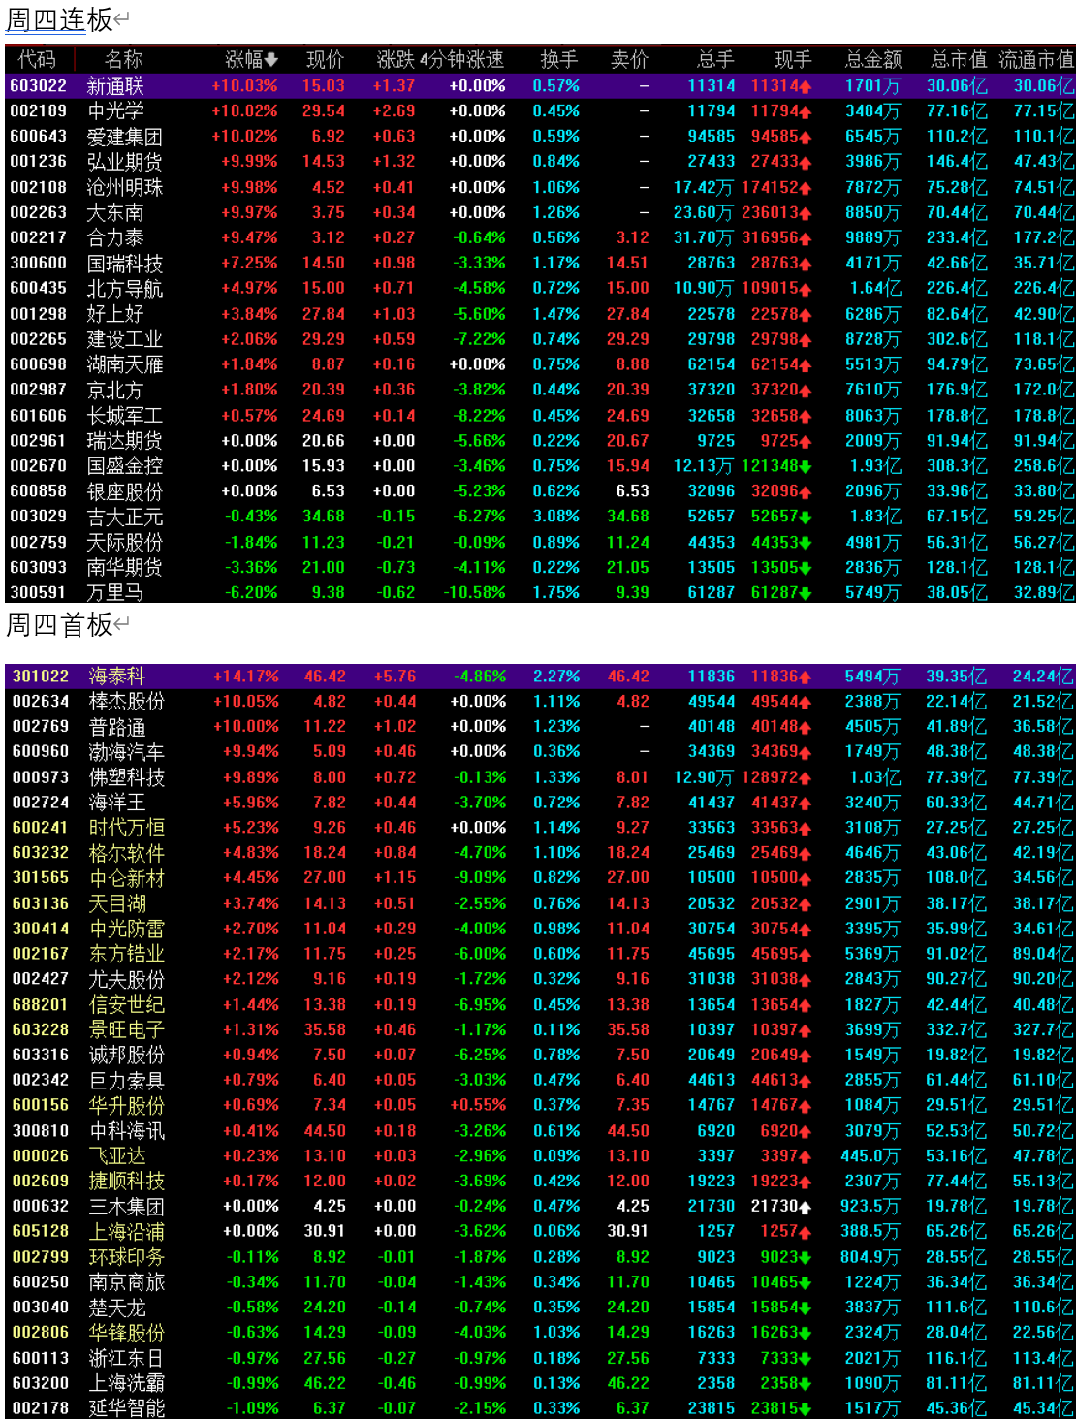Select stock 延华智能
This screenshot has width=1076, height=1419.
(126, 1408)
